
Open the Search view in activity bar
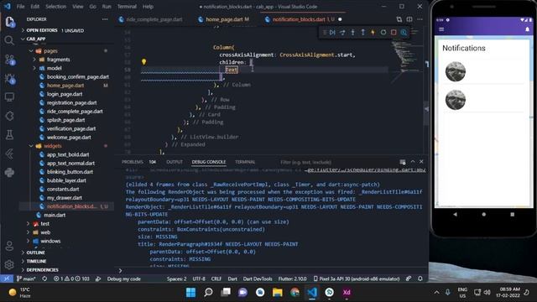click(x=9, y=40)
